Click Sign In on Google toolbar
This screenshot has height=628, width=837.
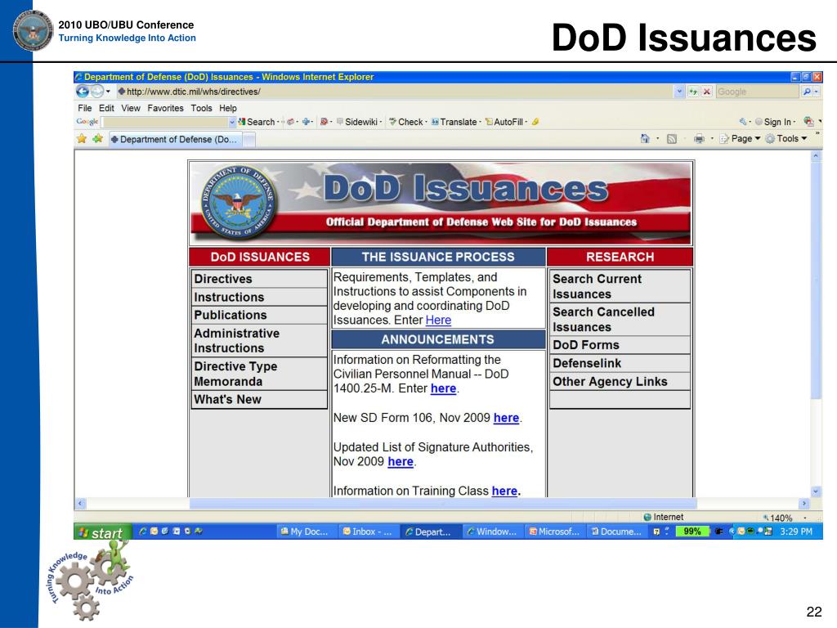(x=774, y=122)
